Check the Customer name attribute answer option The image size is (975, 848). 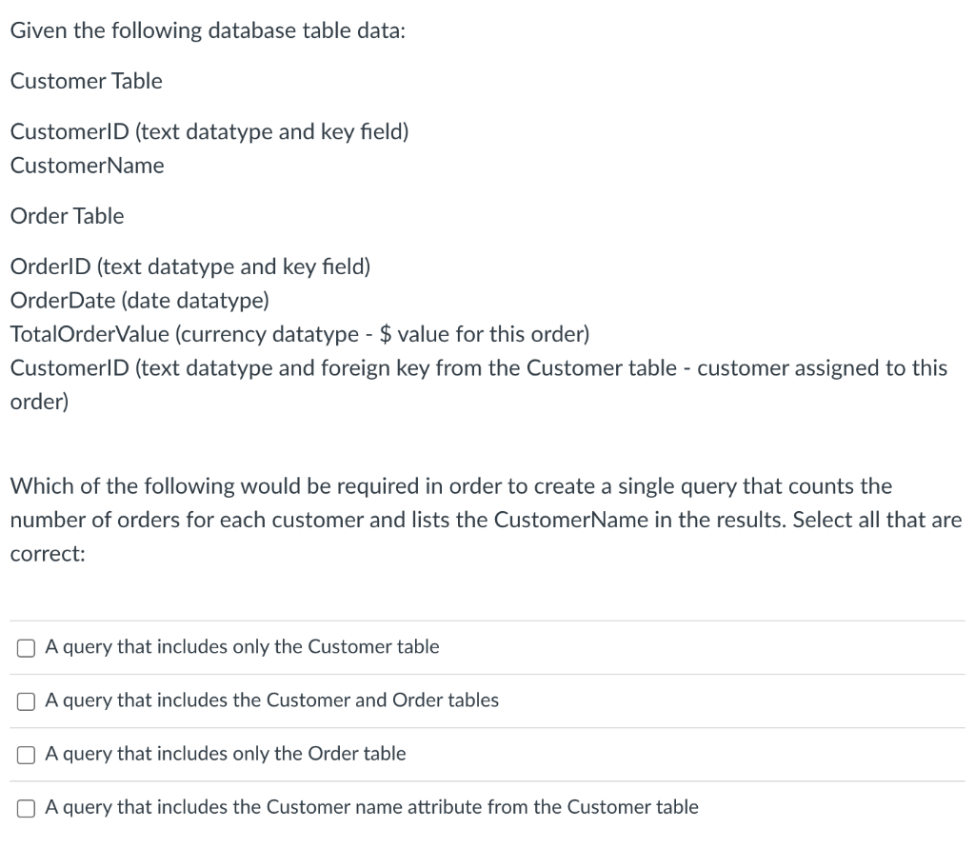click(26, 807)
